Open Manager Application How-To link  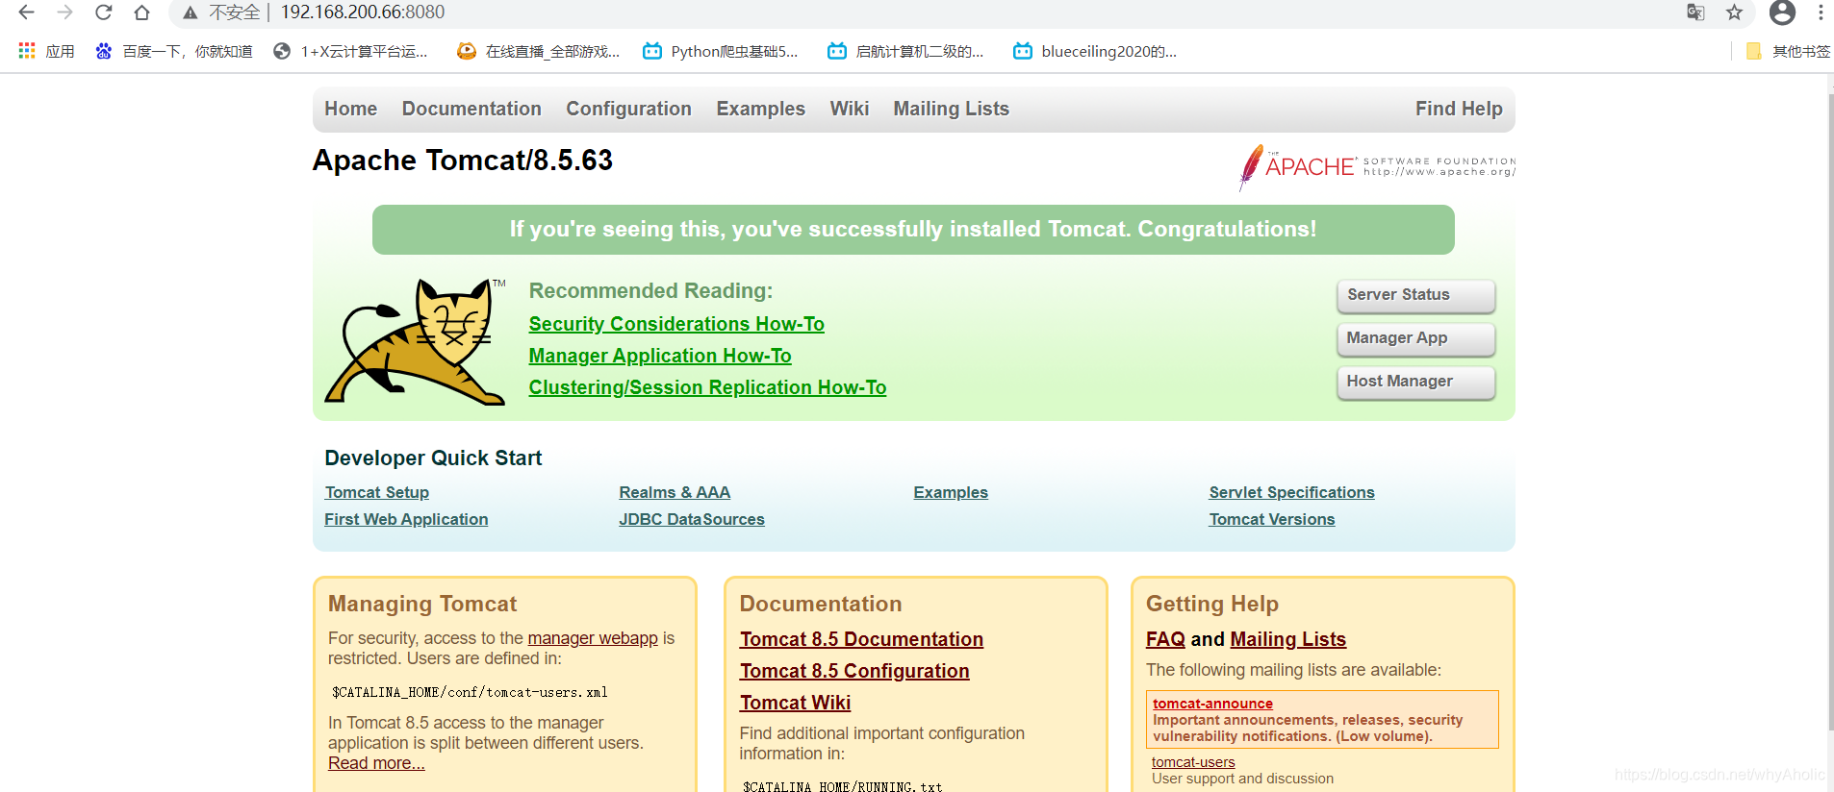[x=660, y=356]
